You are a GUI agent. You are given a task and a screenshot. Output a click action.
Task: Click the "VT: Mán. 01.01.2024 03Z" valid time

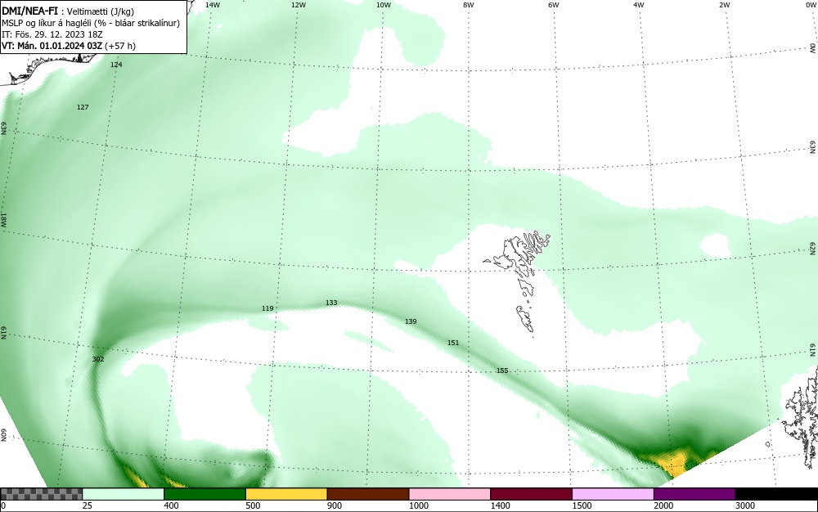coord(52,46)
